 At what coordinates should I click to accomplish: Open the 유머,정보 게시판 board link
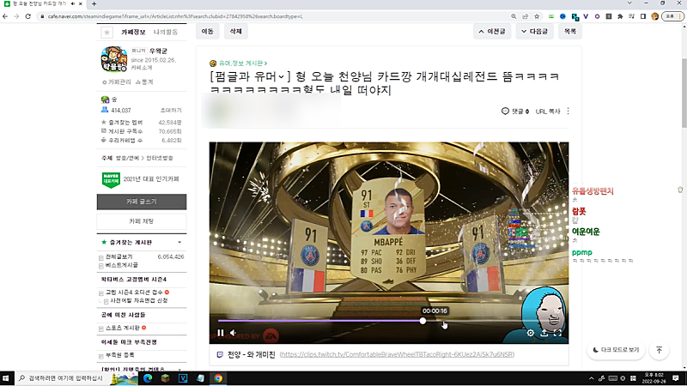pyautogui.click(x=243, y=63)
